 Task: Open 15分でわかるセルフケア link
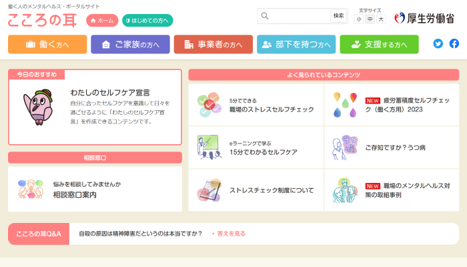pos(264,152)
